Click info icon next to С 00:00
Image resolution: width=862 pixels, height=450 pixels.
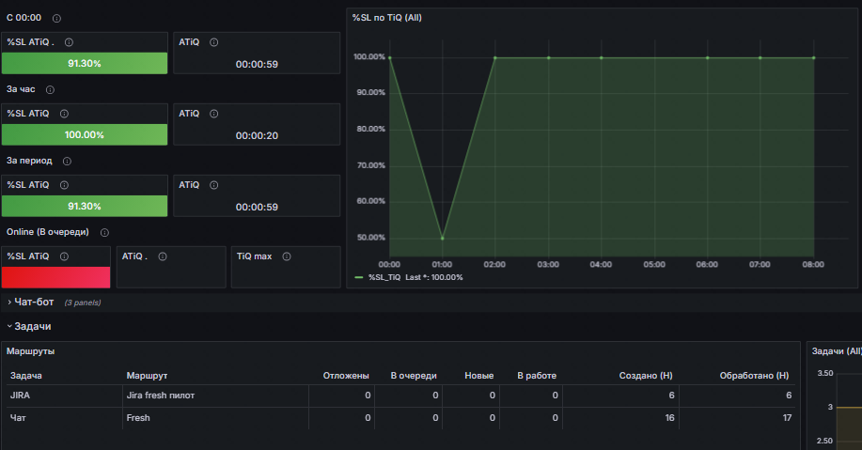[x=56, y=18]
